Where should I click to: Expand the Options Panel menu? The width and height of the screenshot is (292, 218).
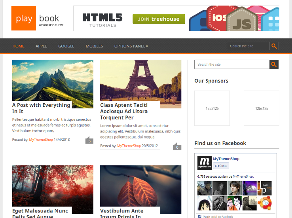(x=131, y=46)
